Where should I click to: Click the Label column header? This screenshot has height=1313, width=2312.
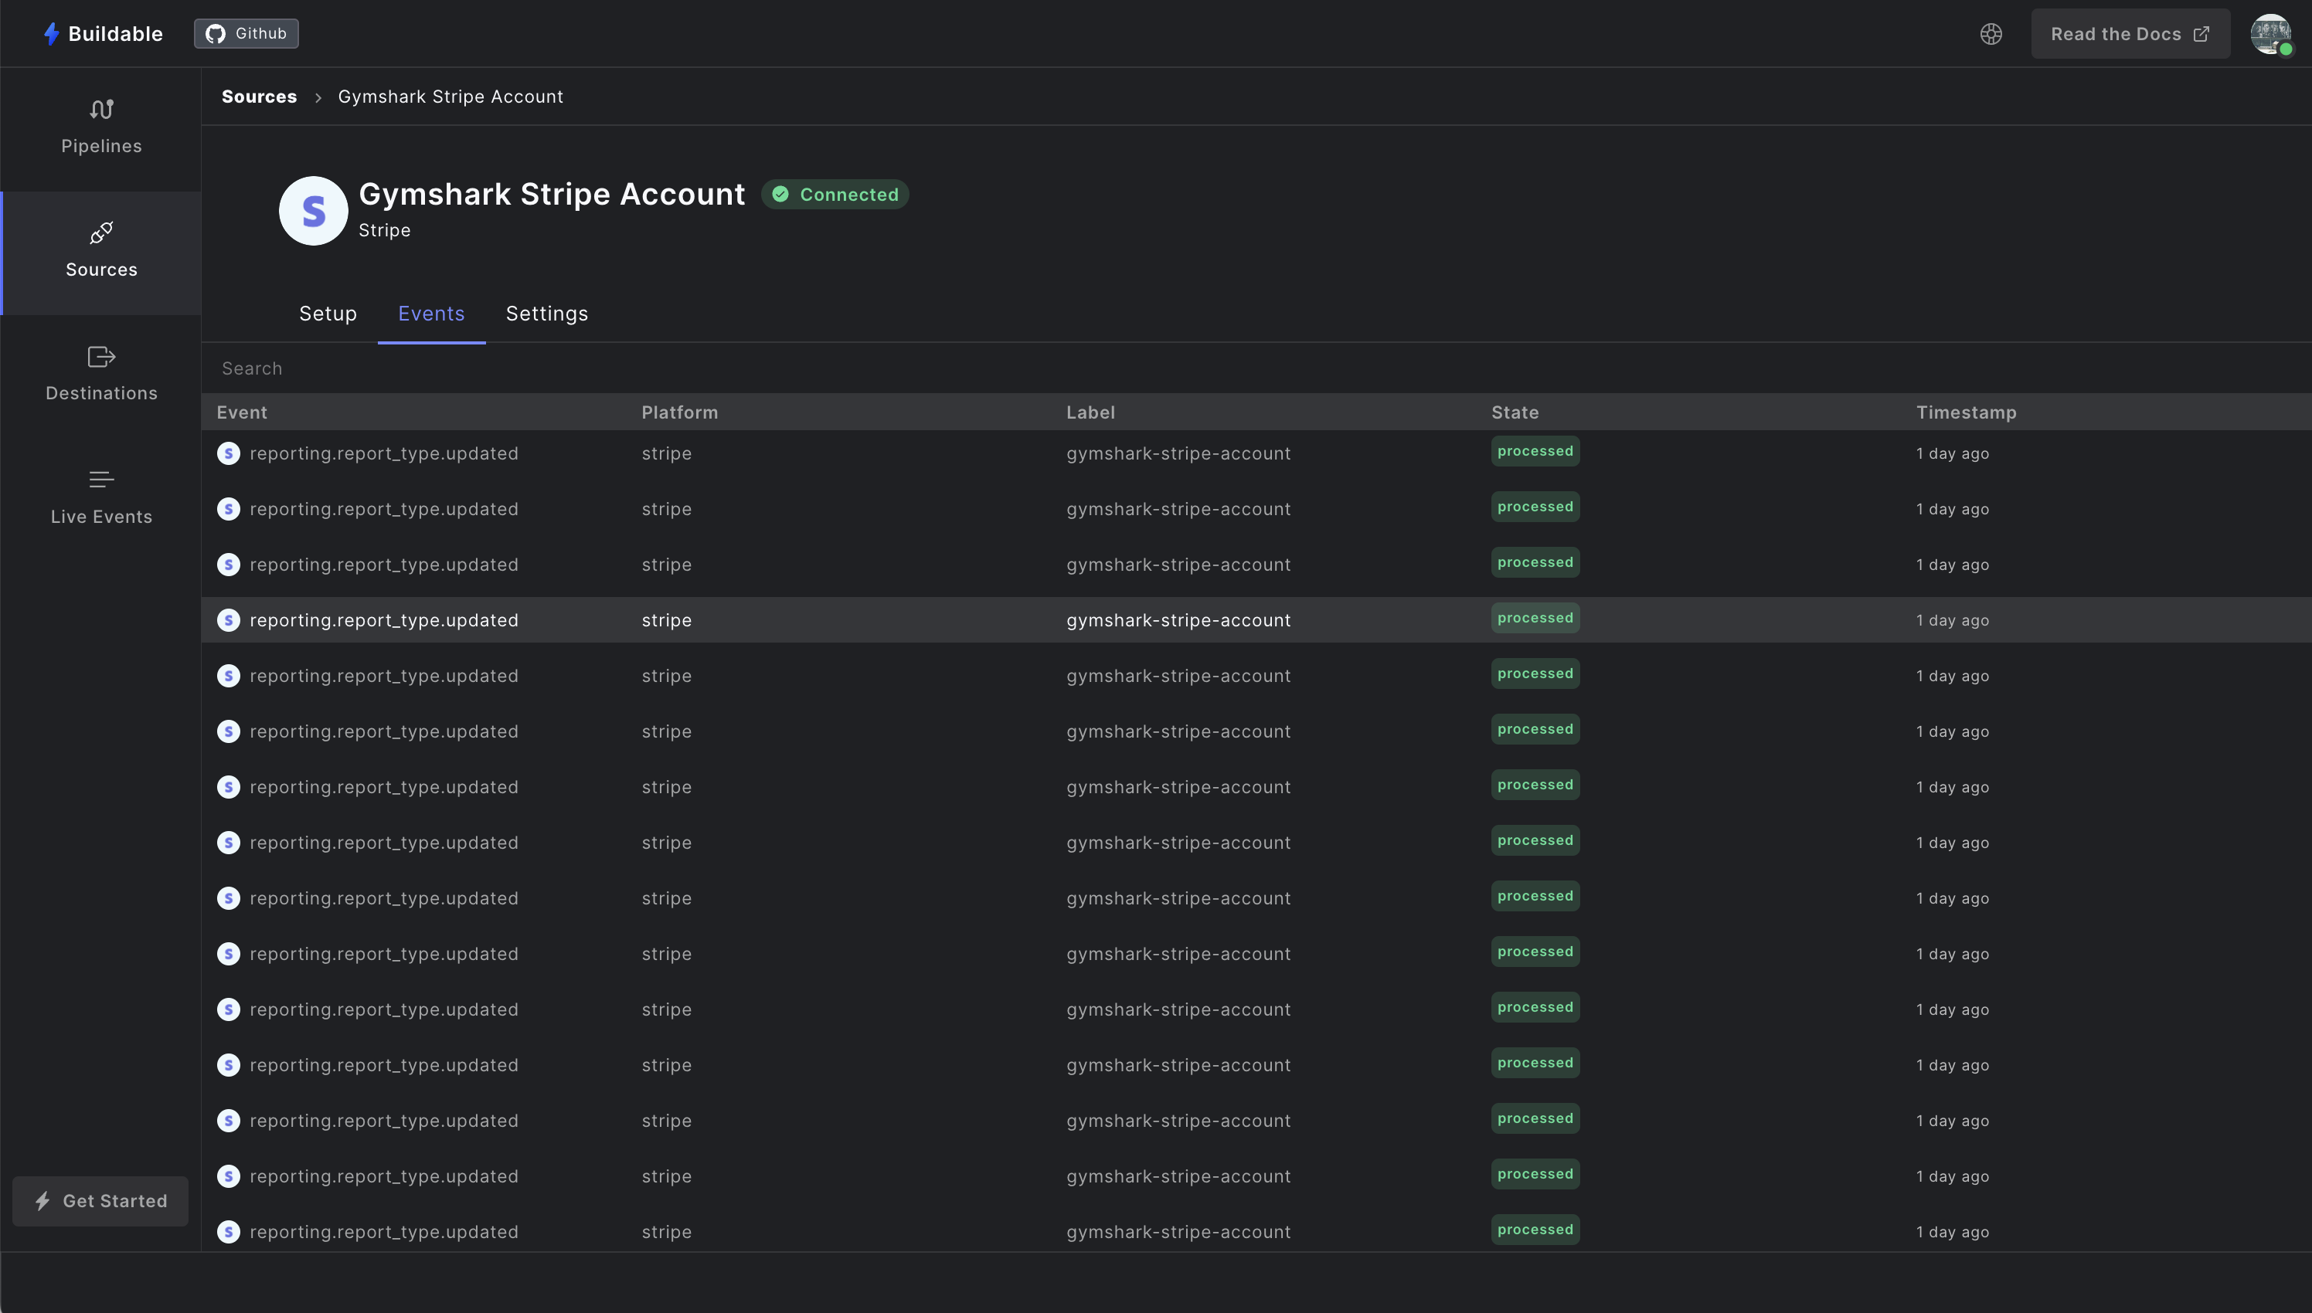pyautogui.click(x=1090, y=413)
